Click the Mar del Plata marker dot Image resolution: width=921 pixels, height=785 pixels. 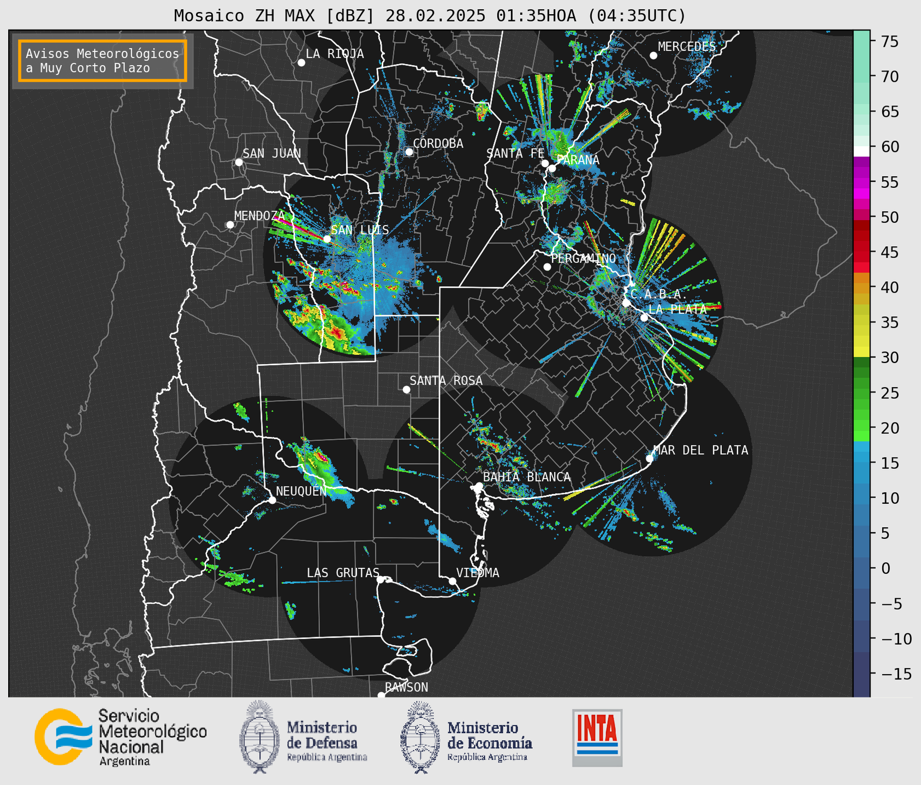[x=650, y=459]
